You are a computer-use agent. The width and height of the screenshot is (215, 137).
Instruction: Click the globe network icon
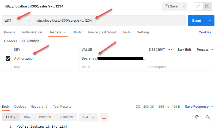pos(138,107)
